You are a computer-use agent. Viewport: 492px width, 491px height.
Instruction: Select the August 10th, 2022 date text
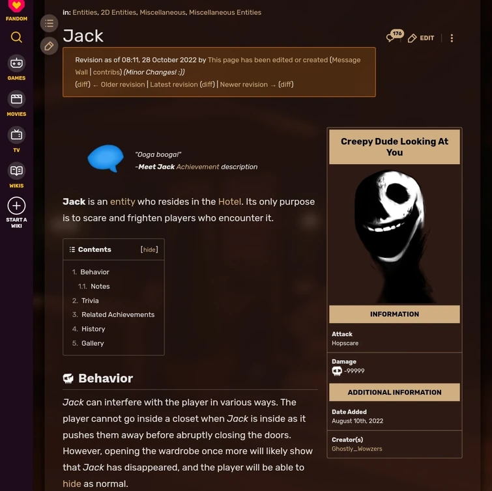pyautogui.click(x=357, y=421)
